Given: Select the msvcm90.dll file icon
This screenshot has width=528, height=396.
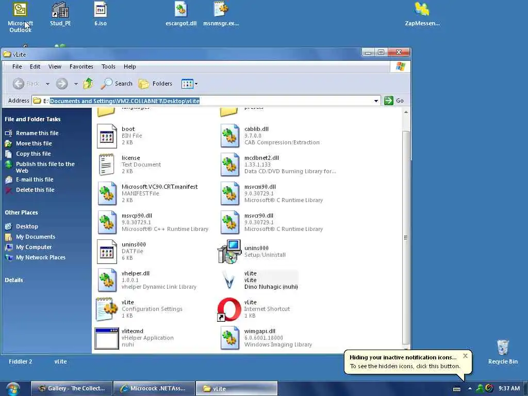Looking at the screenshot, I should (x=229, y=194).
